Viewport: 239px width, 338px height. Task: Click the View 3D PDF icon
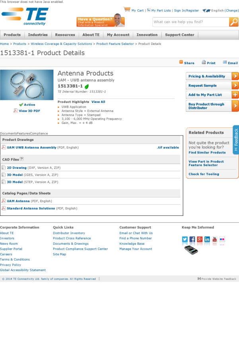point(16,111)
